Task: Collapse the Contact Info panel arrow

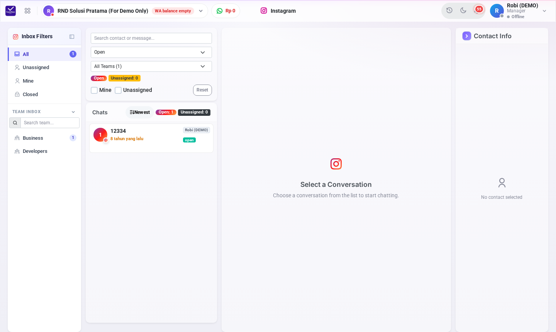Action: point(467,36)
